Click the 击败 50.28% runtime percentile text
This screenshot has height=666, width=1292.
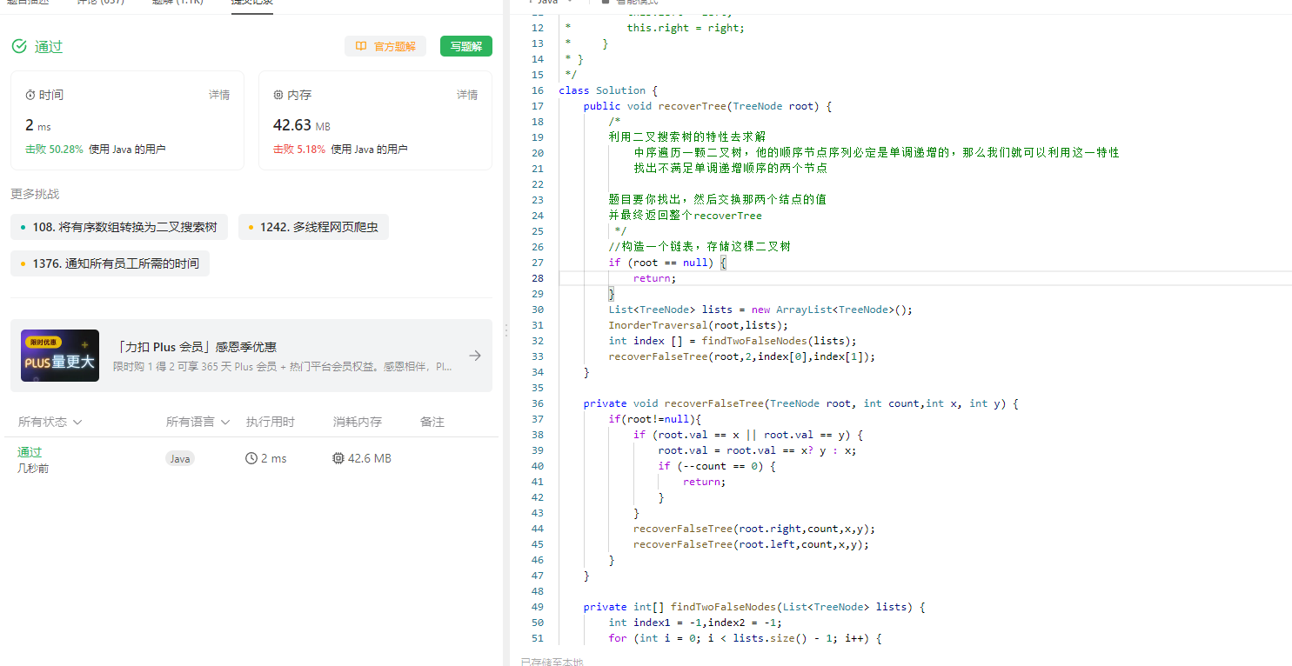click(54, 150)
